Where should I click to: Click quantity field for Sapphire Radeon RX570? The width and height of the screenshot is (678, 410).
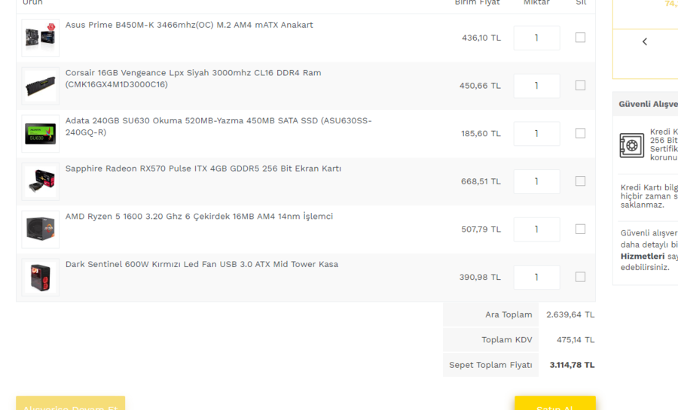[536, 182]
